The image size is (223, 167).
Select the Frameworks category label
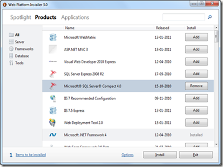pos(24,49)
